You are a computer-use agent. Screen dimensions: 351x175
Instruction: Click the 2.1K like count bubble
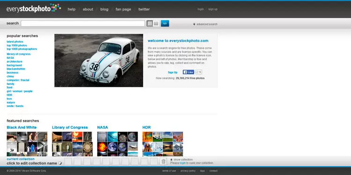(198, 72)
